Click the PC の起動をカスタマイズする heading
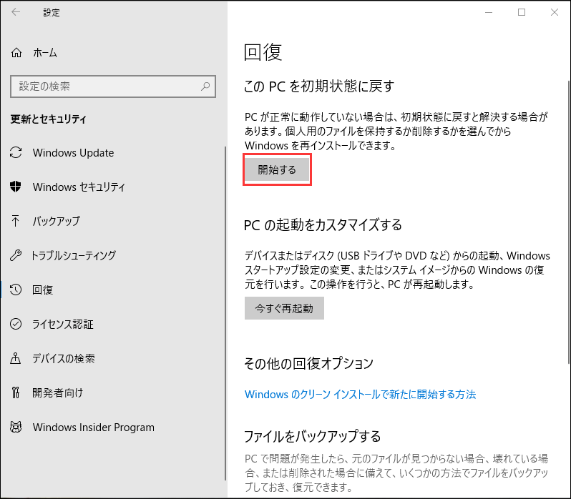571x499 pixels. 323,224
